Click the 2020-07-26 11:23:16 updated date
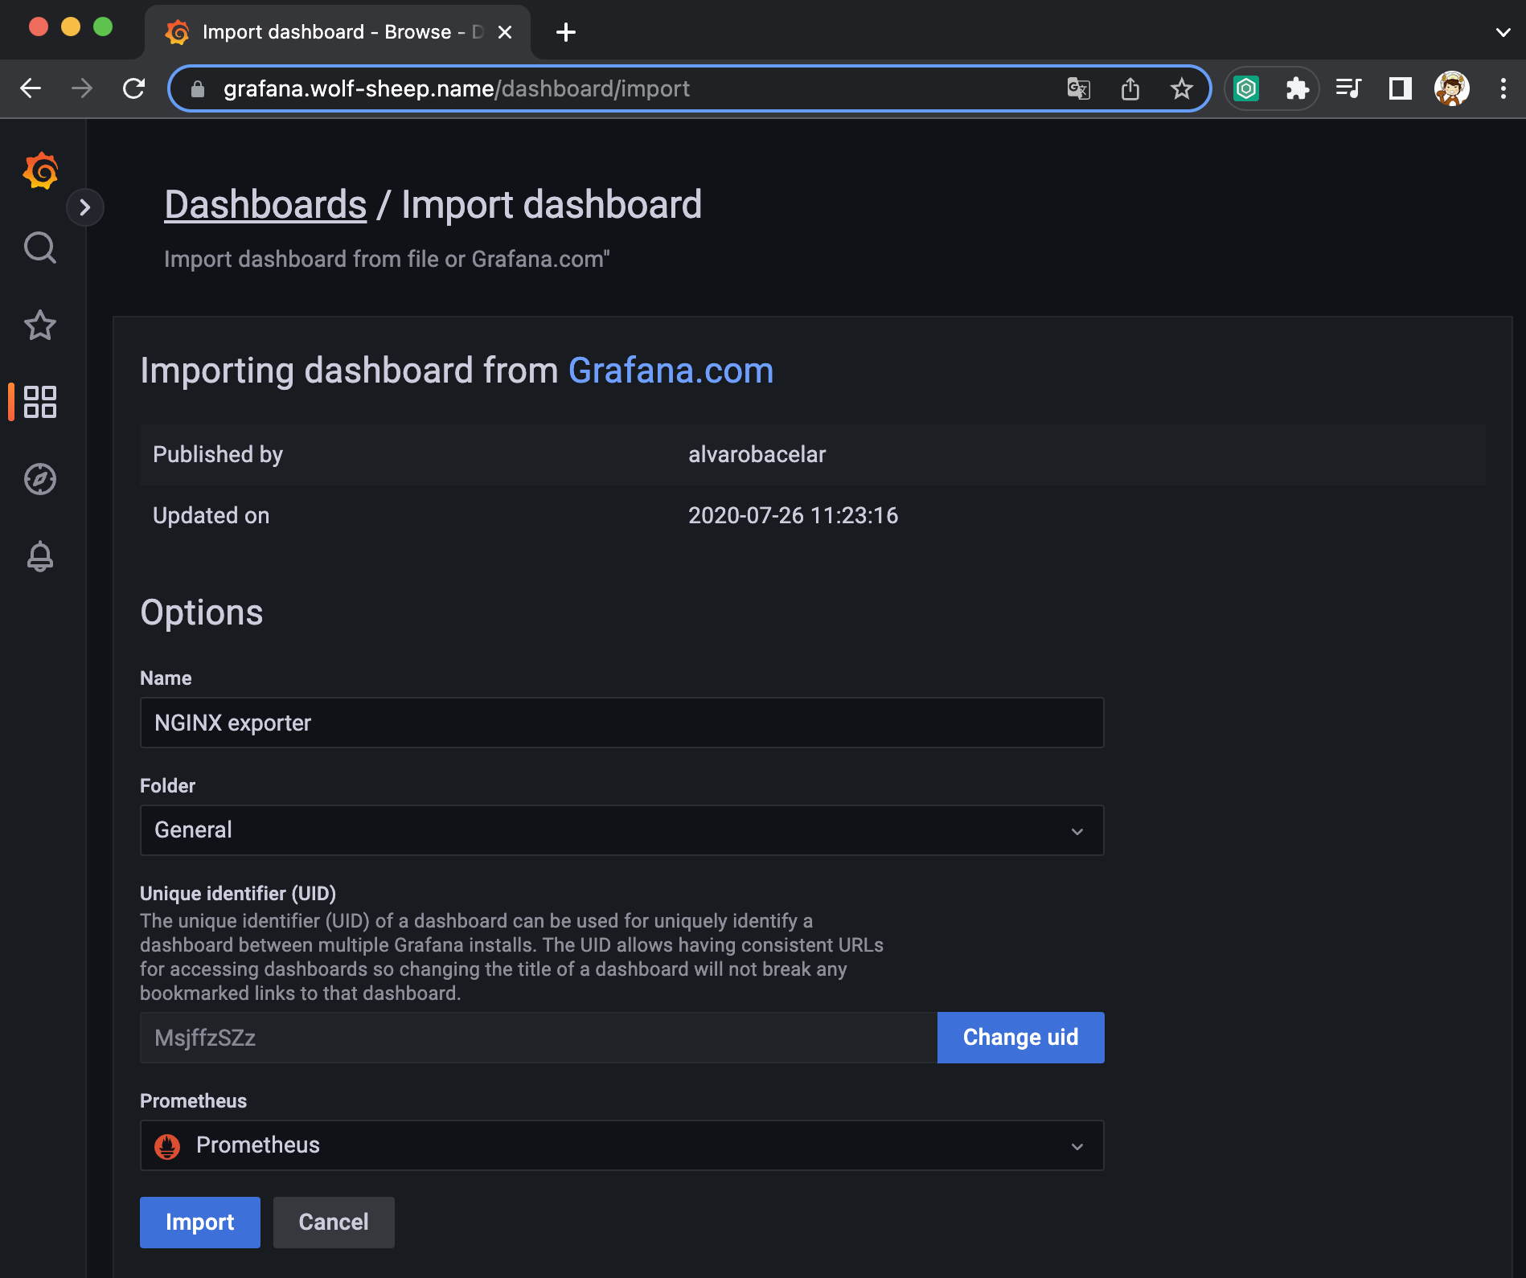Viewport: 1526px width, 1278px height. coord(793,515)
